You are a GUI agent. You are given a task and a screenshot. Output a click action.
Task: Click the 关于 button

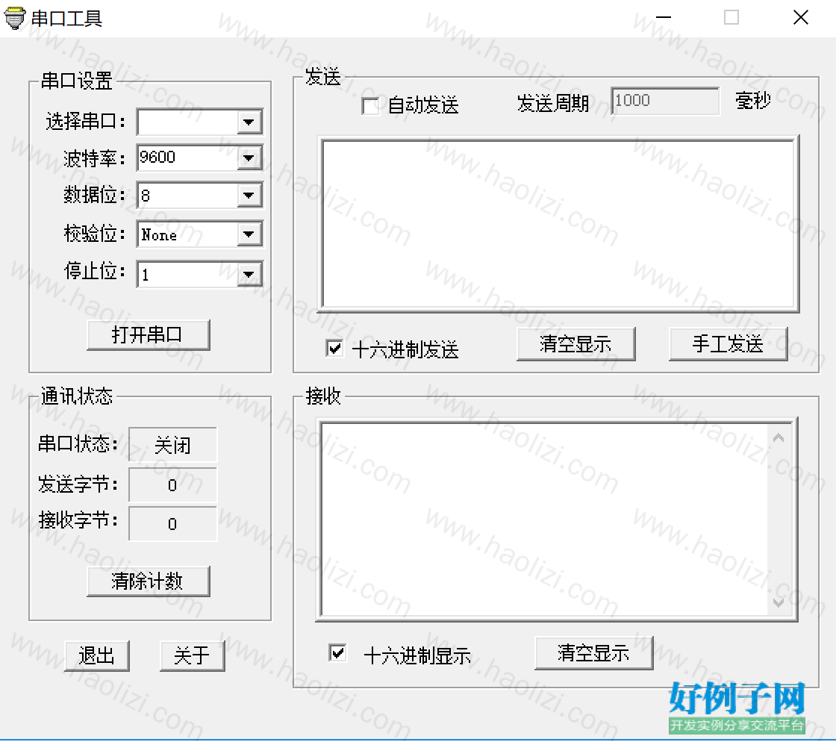(x=192, y=655)
